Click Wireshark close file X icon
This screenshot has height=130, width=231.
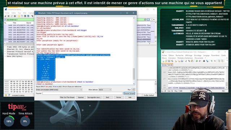(25, 16)
